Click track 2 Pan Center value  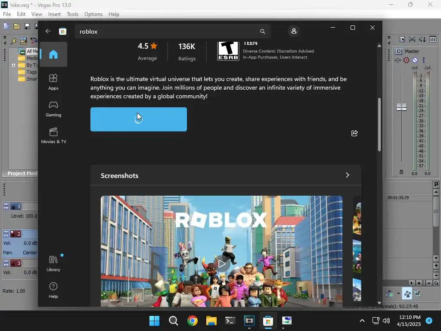pyautogui.click(x=30, y=253)
